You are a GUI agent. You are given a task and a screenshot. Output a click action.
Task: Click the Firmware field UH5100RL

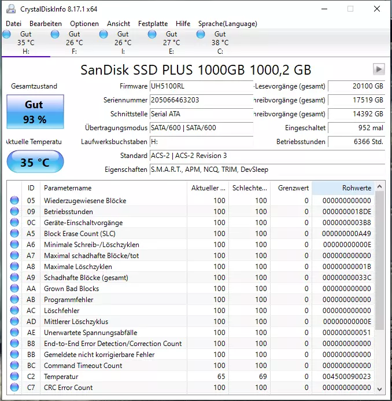[201, 86]
